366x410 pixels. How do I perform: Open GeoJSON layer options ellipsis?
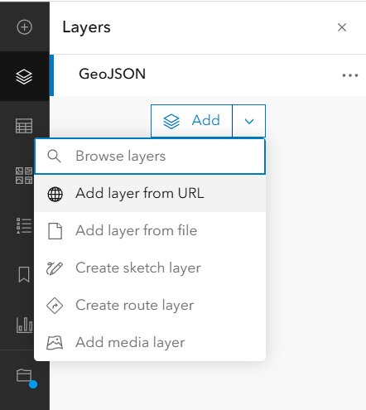(x=350, y=75)
